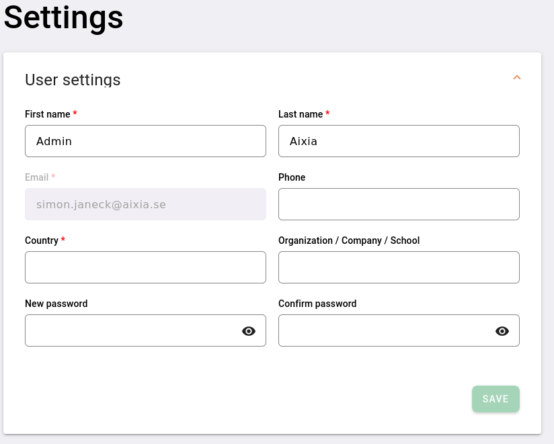This screenshot has height=444, width=554.
Task: Select the Last name field containing Aixia
Action: (399, 141)
